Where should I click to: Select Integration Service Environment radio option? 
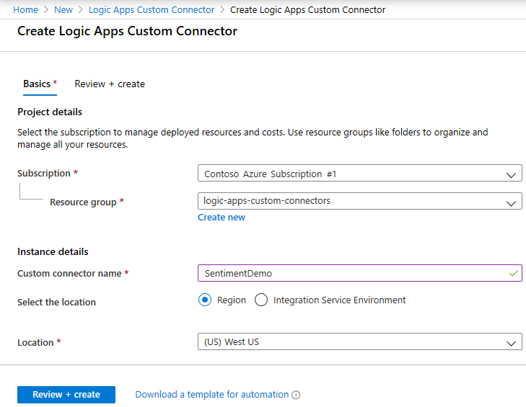(x=261, y=300)
